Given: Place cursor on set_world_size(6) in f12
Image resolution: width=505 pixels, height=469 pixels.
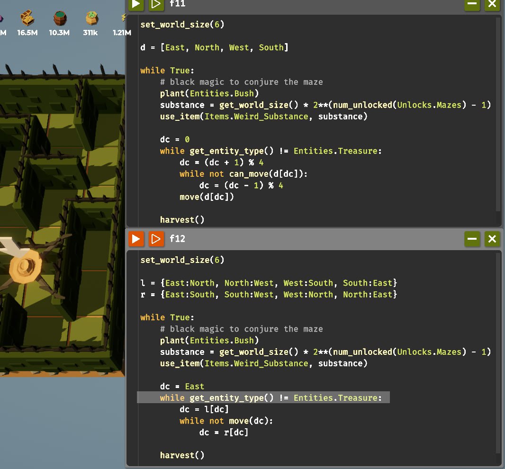Looking at the screenshot, I should (182, 260).
